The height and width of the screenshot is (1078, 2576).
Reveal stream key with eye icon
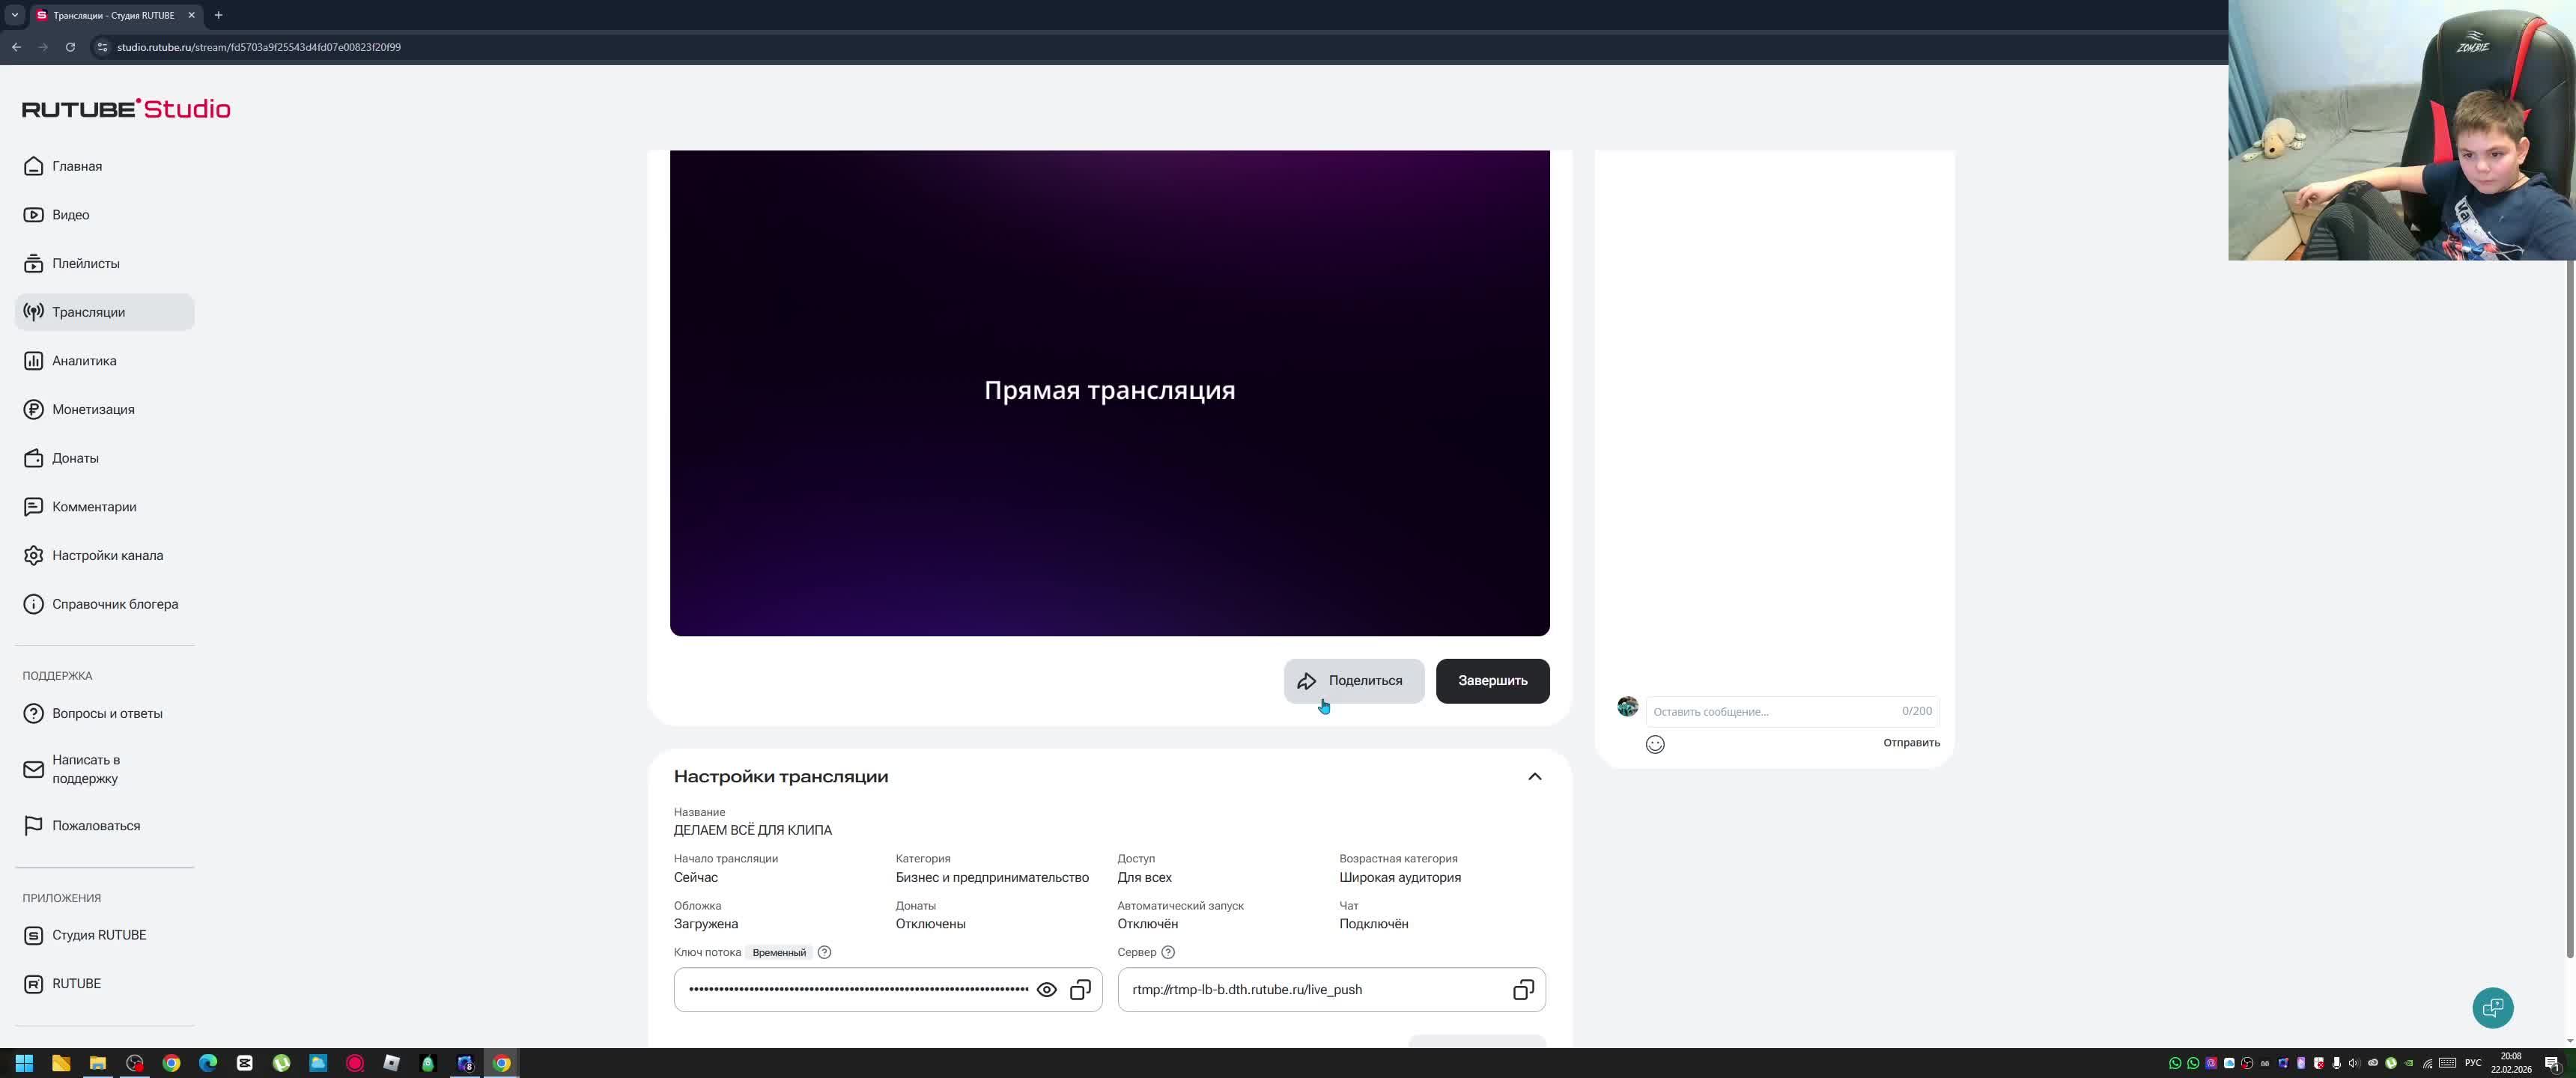pyautogui.click(x=1046, y=990)
